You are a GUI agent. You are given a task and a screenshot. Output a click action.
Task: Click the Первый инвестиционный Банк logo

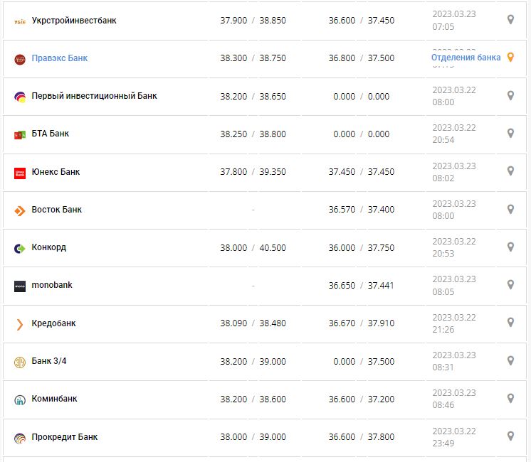pyautogui.click(x=20, y=97)
